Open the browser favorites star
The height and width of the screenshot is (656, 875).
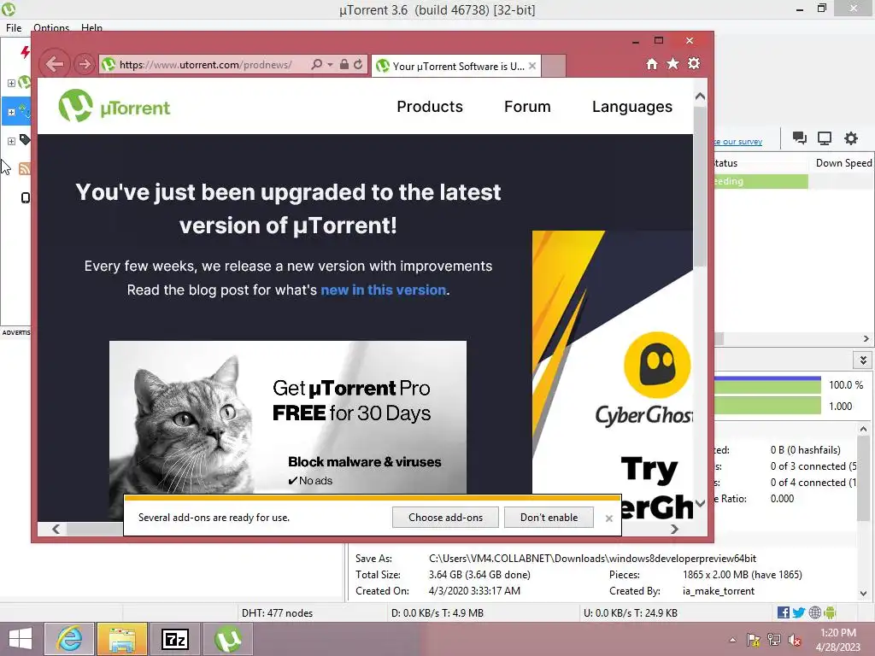tap(673, 63)
